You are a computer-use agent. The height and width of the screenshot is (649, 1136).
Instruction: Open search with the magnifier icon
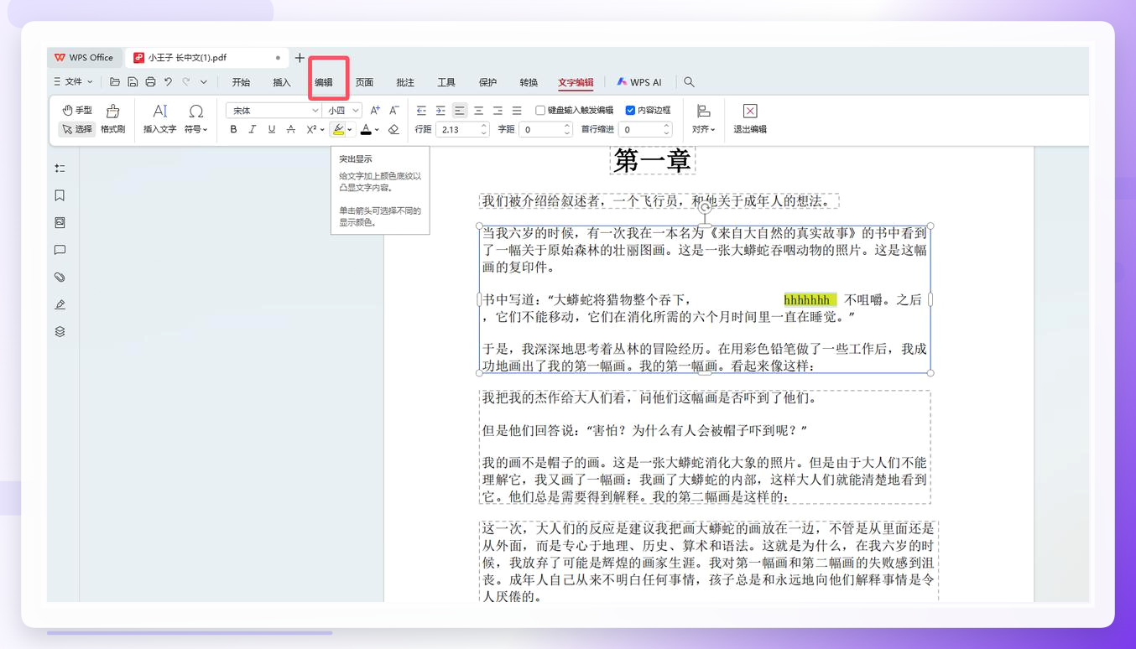point(689,82)
